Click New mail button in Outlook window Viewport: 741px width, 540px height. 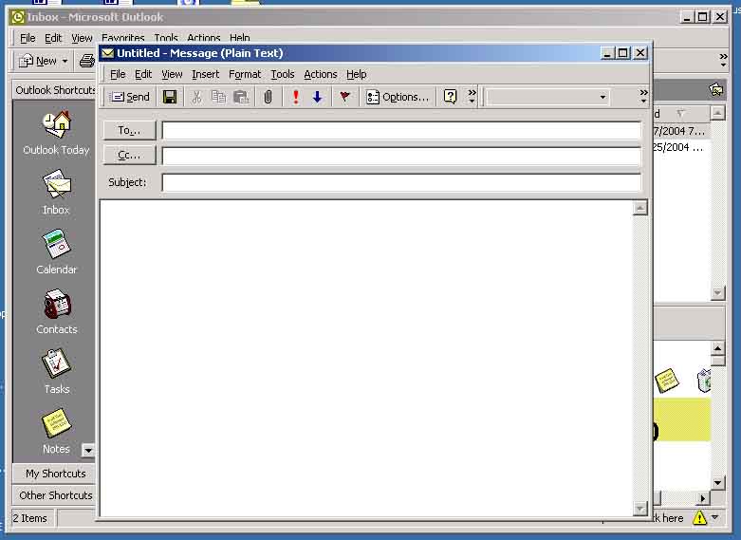pyautogui.click(x=39, y=61)
